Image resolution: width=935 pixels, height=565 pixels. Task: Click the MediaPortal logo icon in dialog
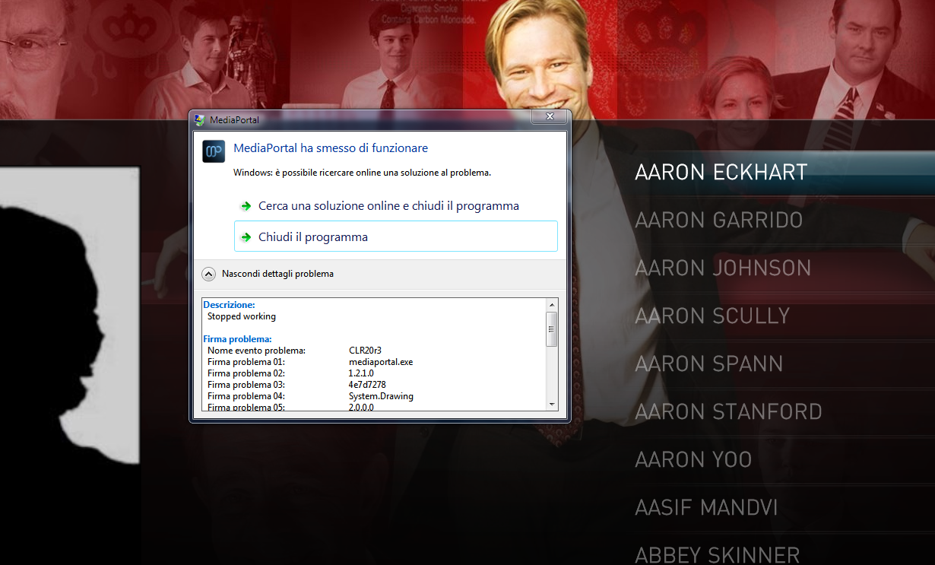(214, 151)
